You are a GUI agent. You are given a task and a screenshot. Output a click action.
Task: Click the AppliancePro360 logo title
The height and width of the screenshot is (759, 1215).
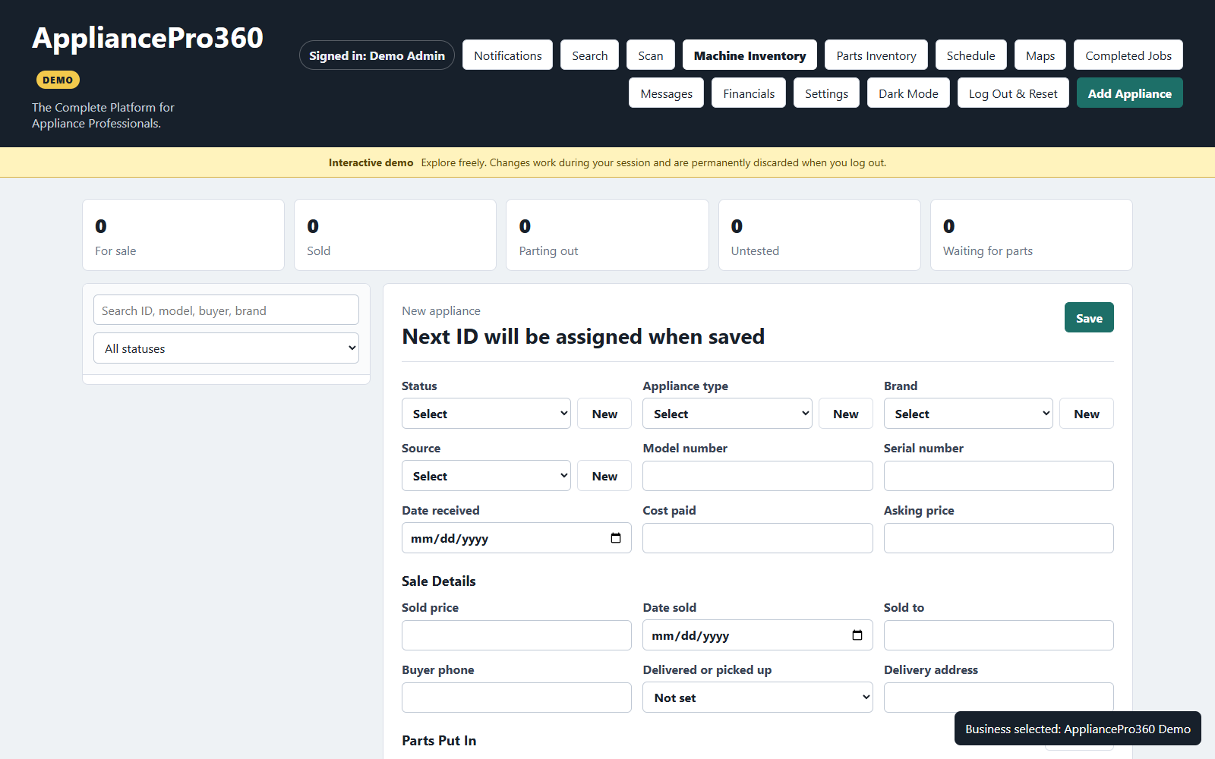147,38
